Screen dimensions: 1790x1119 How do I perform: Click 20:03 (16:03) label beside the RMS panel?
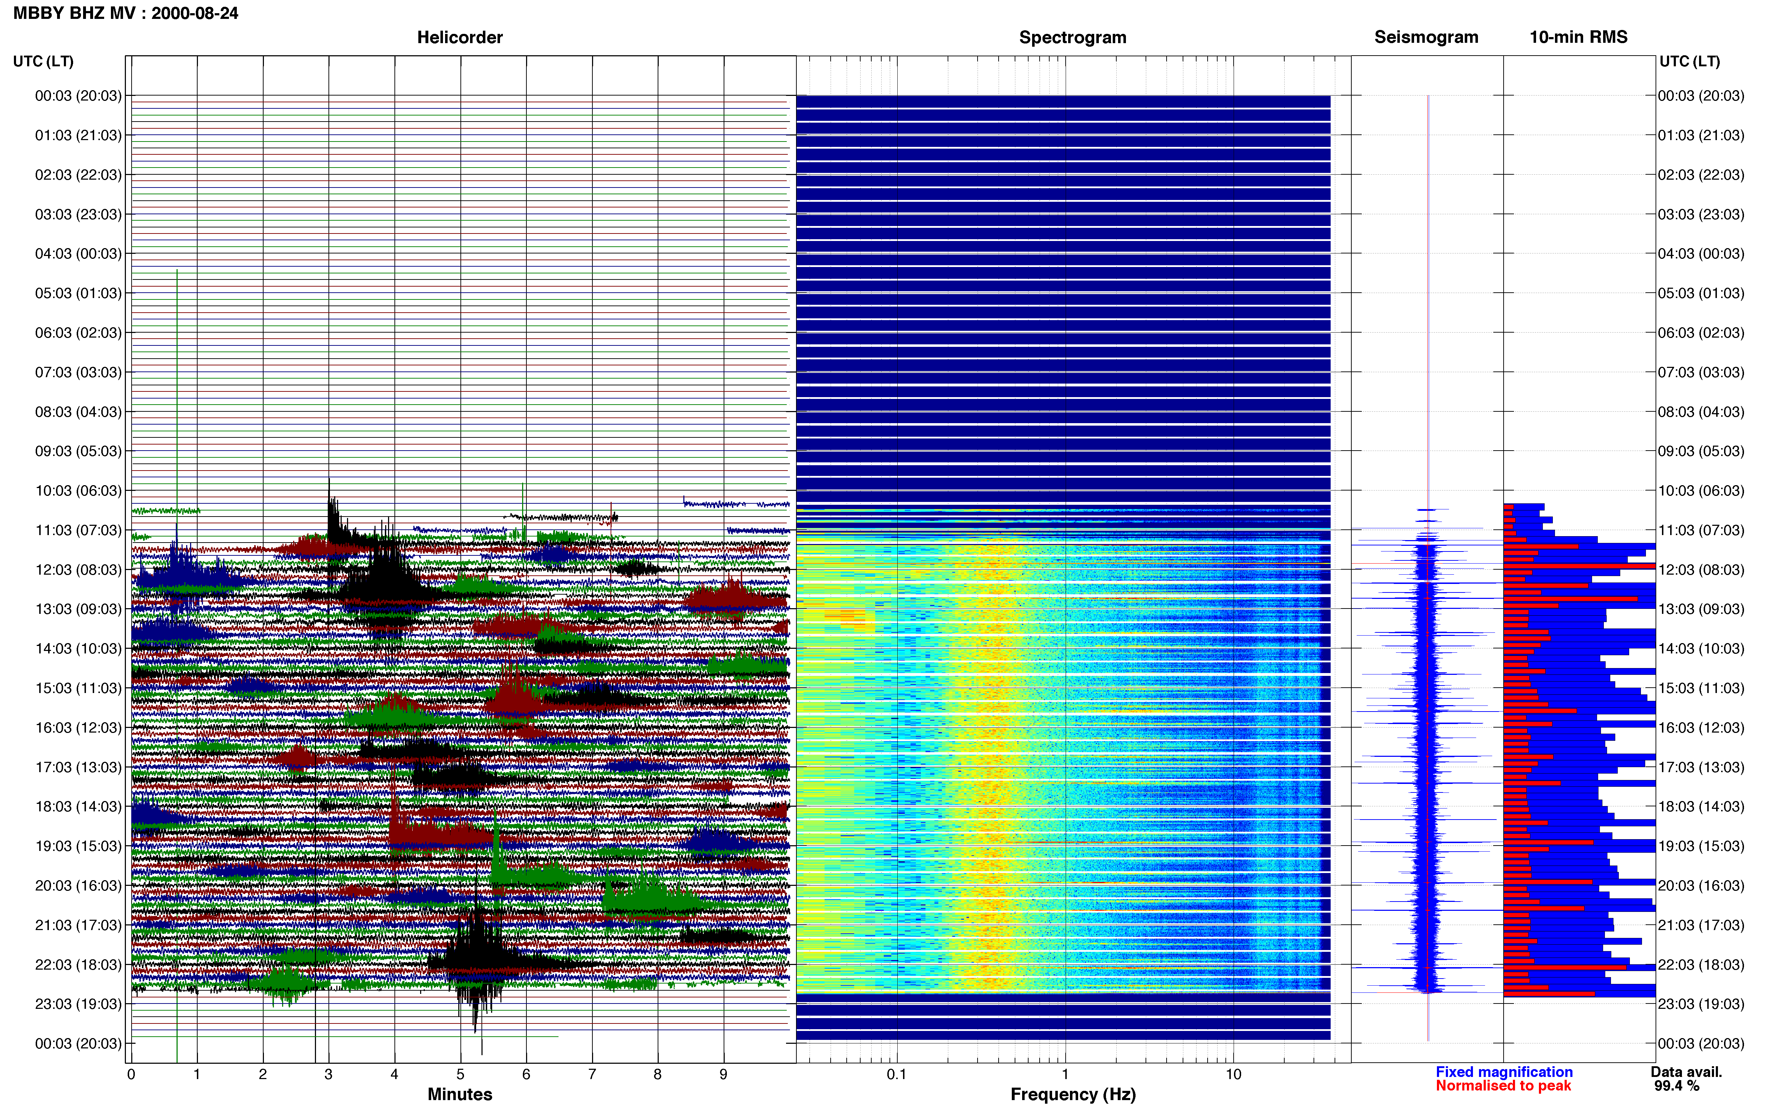[x=1701, y=885]
